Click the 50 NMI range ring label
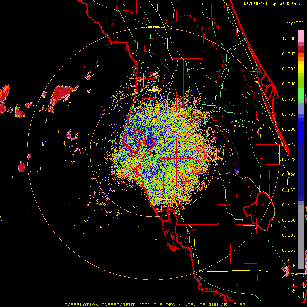The image size is (307, 307). pos(153,90)
